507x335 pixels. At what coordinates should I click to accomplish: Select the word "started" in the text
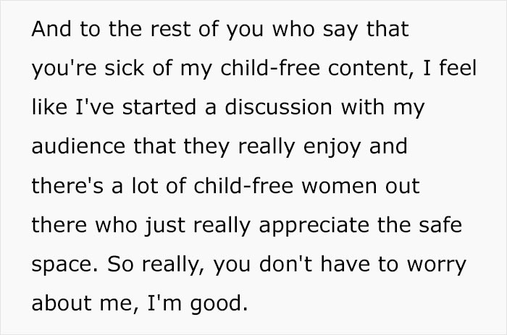pos(159,107)
